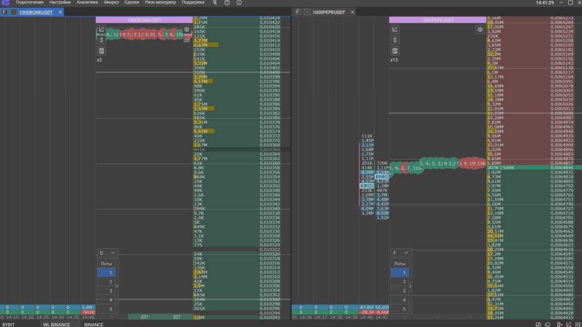The height and width of the screenshot is (327, 582).
Task: Click the info icon in top menu bar
Action: [239, 3]
